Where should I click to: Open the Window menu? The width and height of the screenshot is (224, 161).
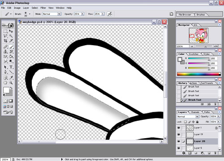click(60, 8)
